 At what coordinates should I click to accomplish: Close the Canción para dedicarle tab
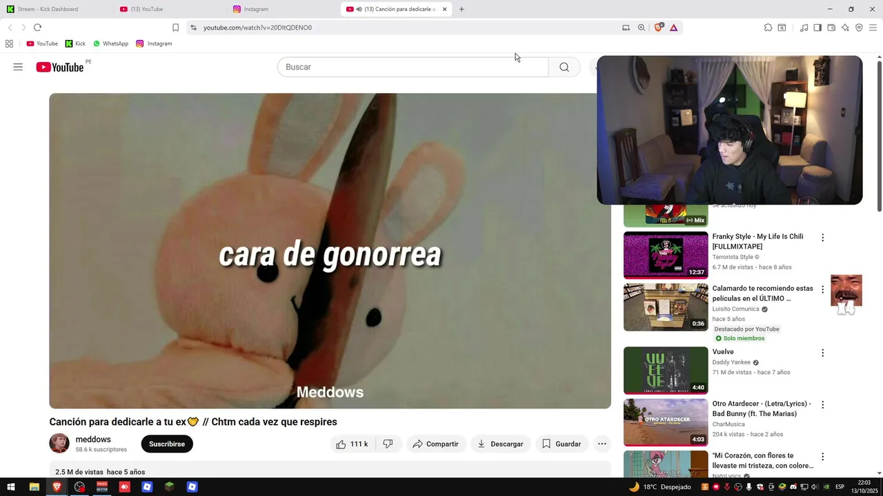coord(444,10)
